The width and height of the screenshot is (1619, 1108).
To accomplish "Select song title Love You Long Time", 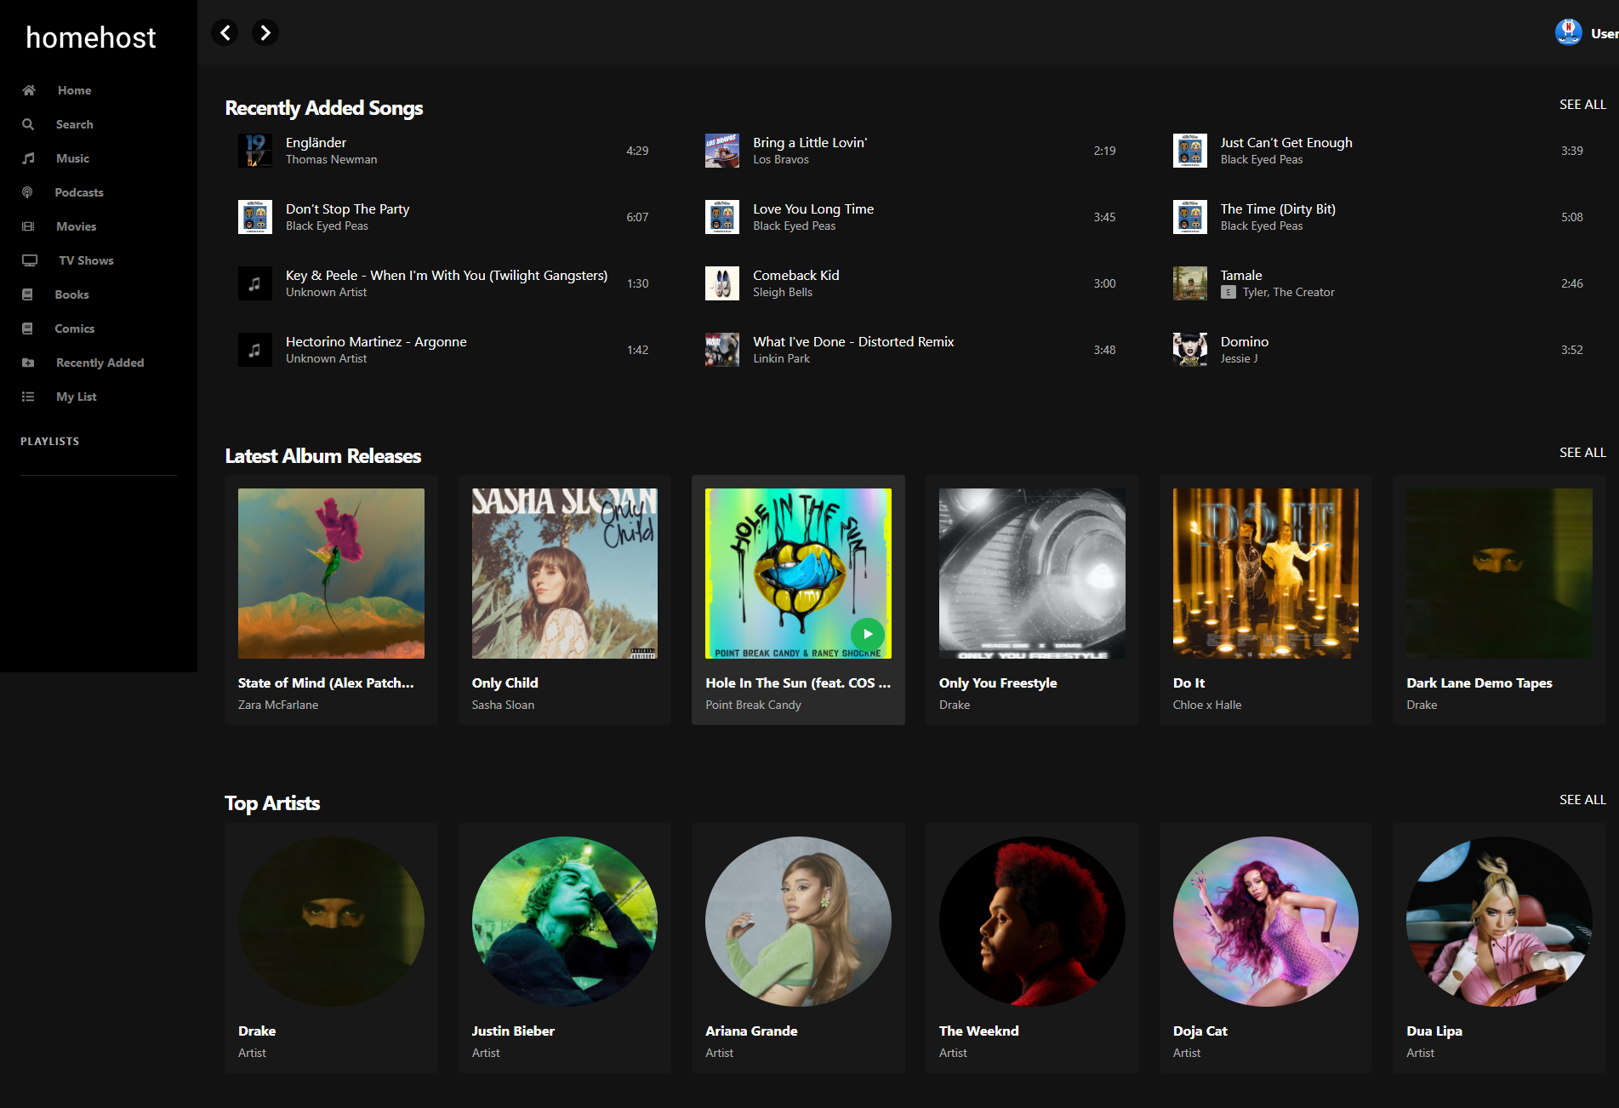I will [813, 208].
